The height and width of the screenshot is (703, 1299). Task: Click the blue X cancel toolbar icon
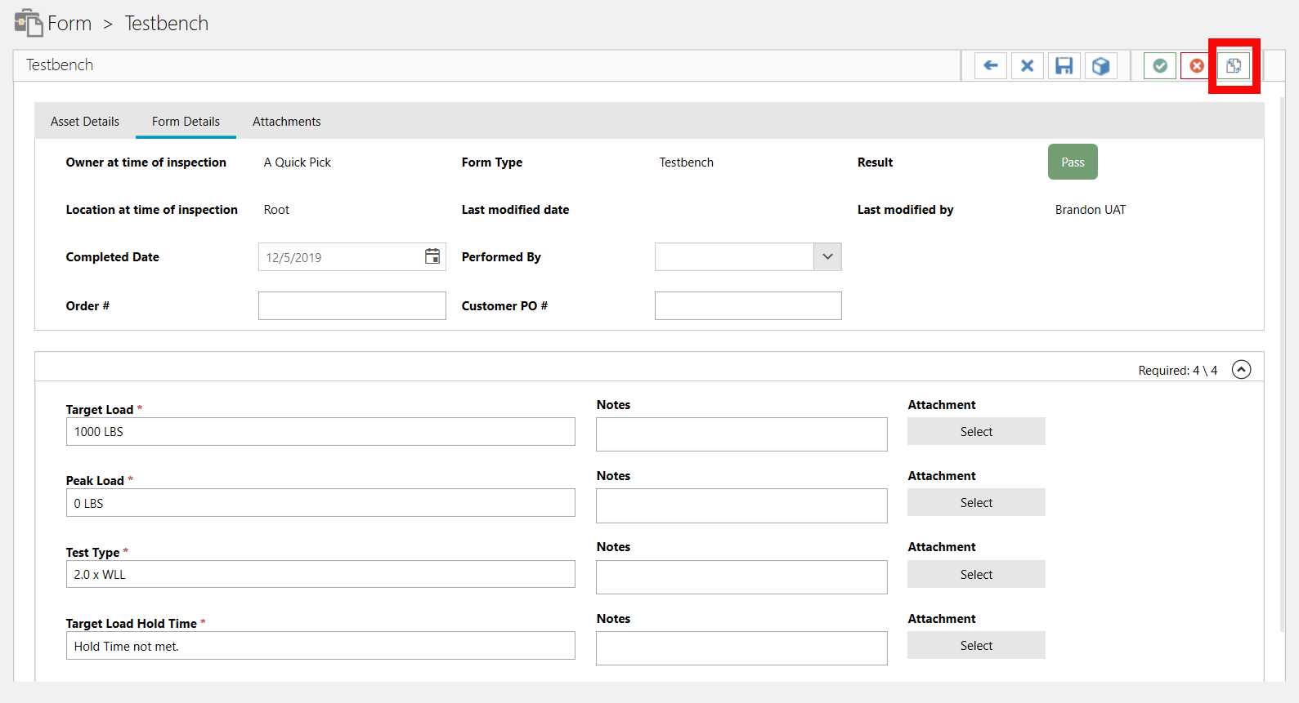point(1027,66)
